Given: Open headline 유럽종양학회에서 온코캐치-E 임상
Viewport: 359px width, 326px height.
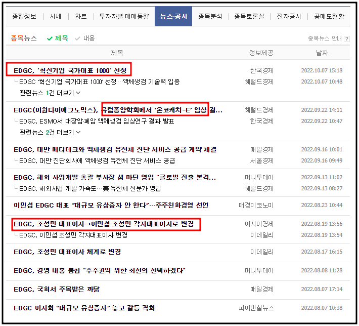Looking at the screenshot, I should click(118, 110).
